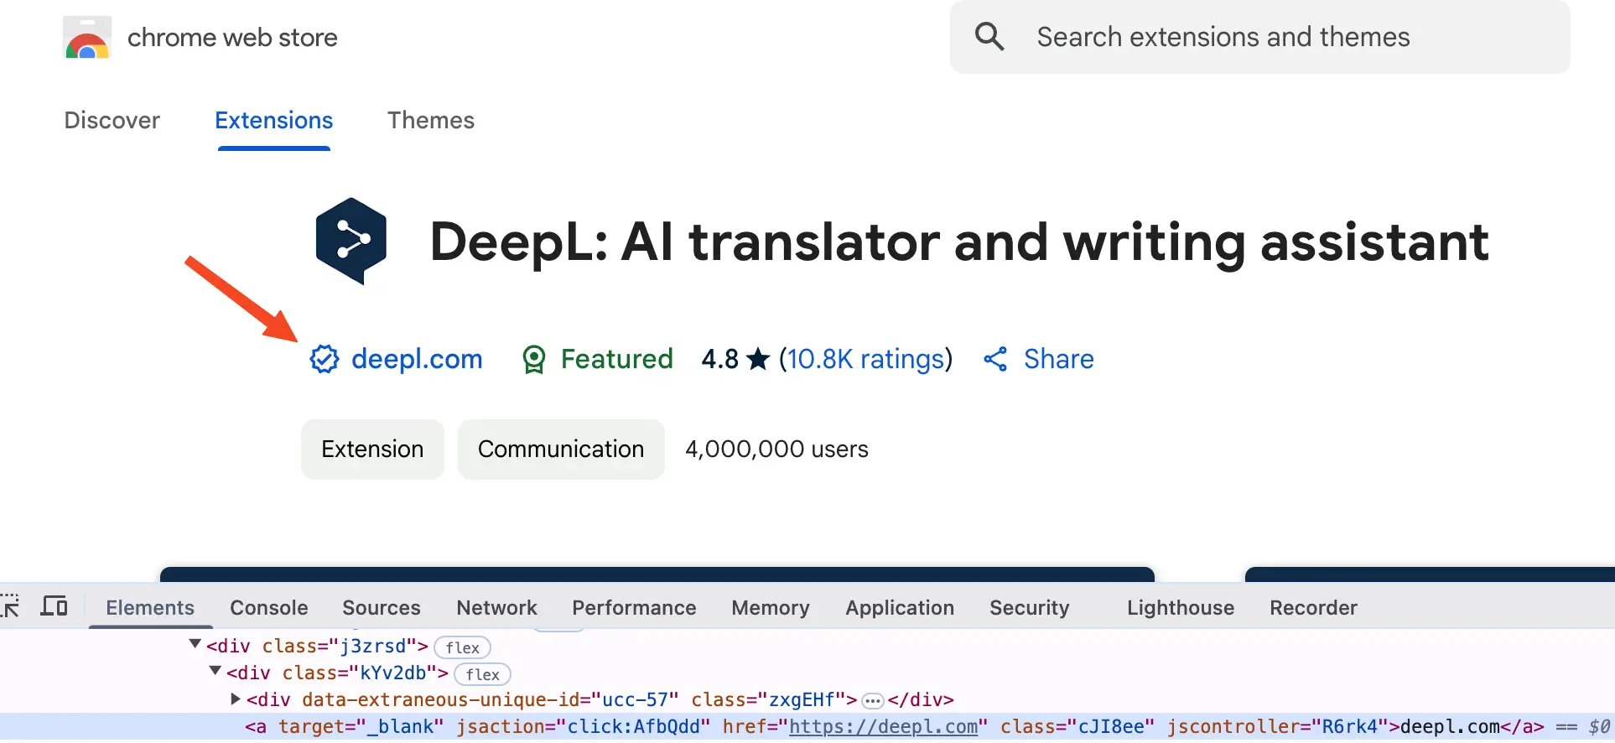Toggle the DevTools device toolbar icon
This screenshot has width=1615, height=743.
[55, 605]
